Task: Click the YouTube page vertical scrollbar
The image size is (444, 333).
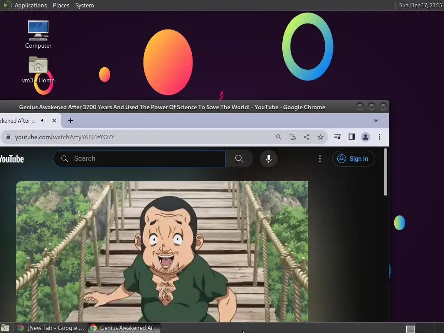Action: click(385, 172)
